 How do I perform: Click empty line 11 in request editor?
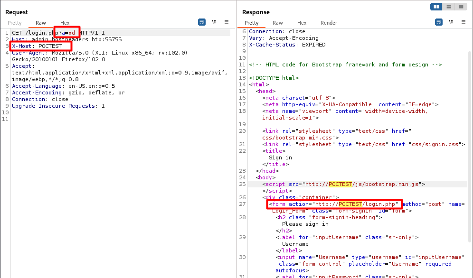coord(121,119)
